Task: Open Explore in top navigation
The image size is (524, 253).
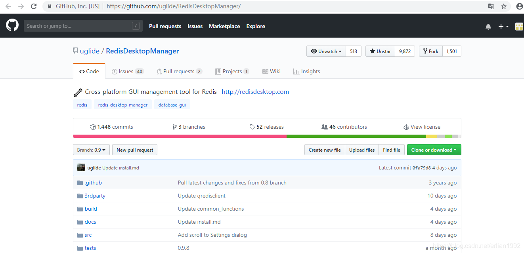Action: [256, 27]
